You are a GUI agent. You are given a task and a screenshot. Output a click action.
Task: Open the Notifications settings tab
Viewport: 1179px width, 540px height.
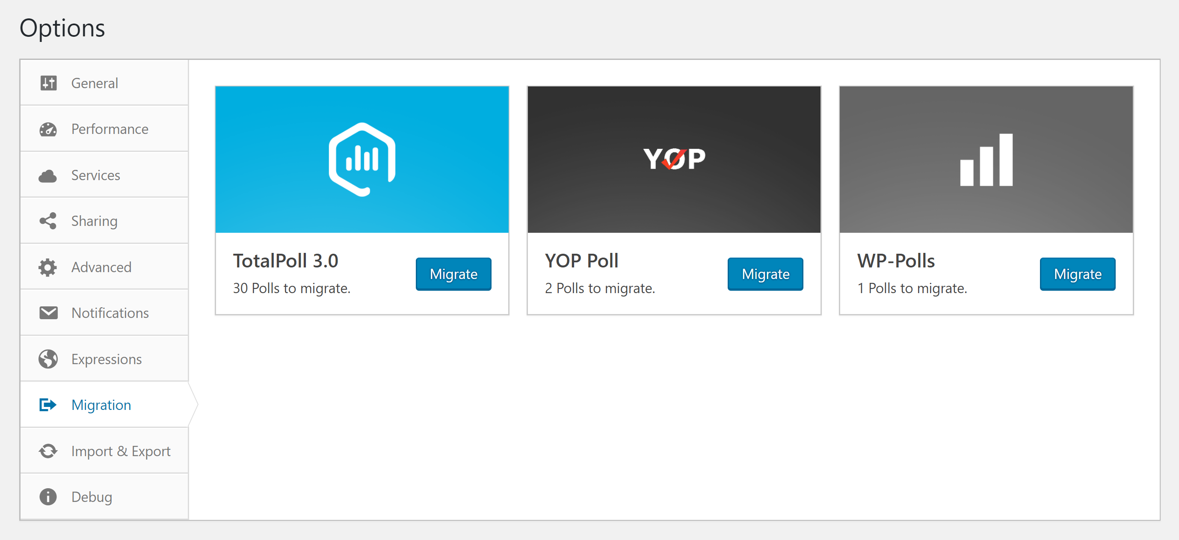click(110, 313)
